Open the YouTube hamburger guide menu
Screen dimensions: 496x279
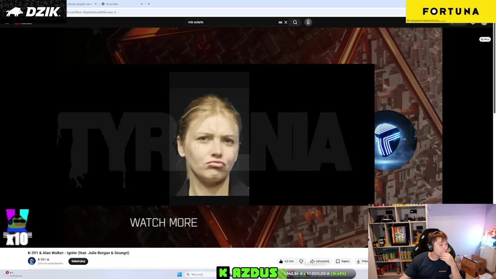pos(7,23)
